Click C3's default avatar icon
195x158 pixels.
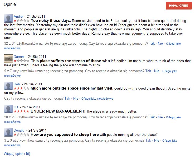click(x=8, y=109)
